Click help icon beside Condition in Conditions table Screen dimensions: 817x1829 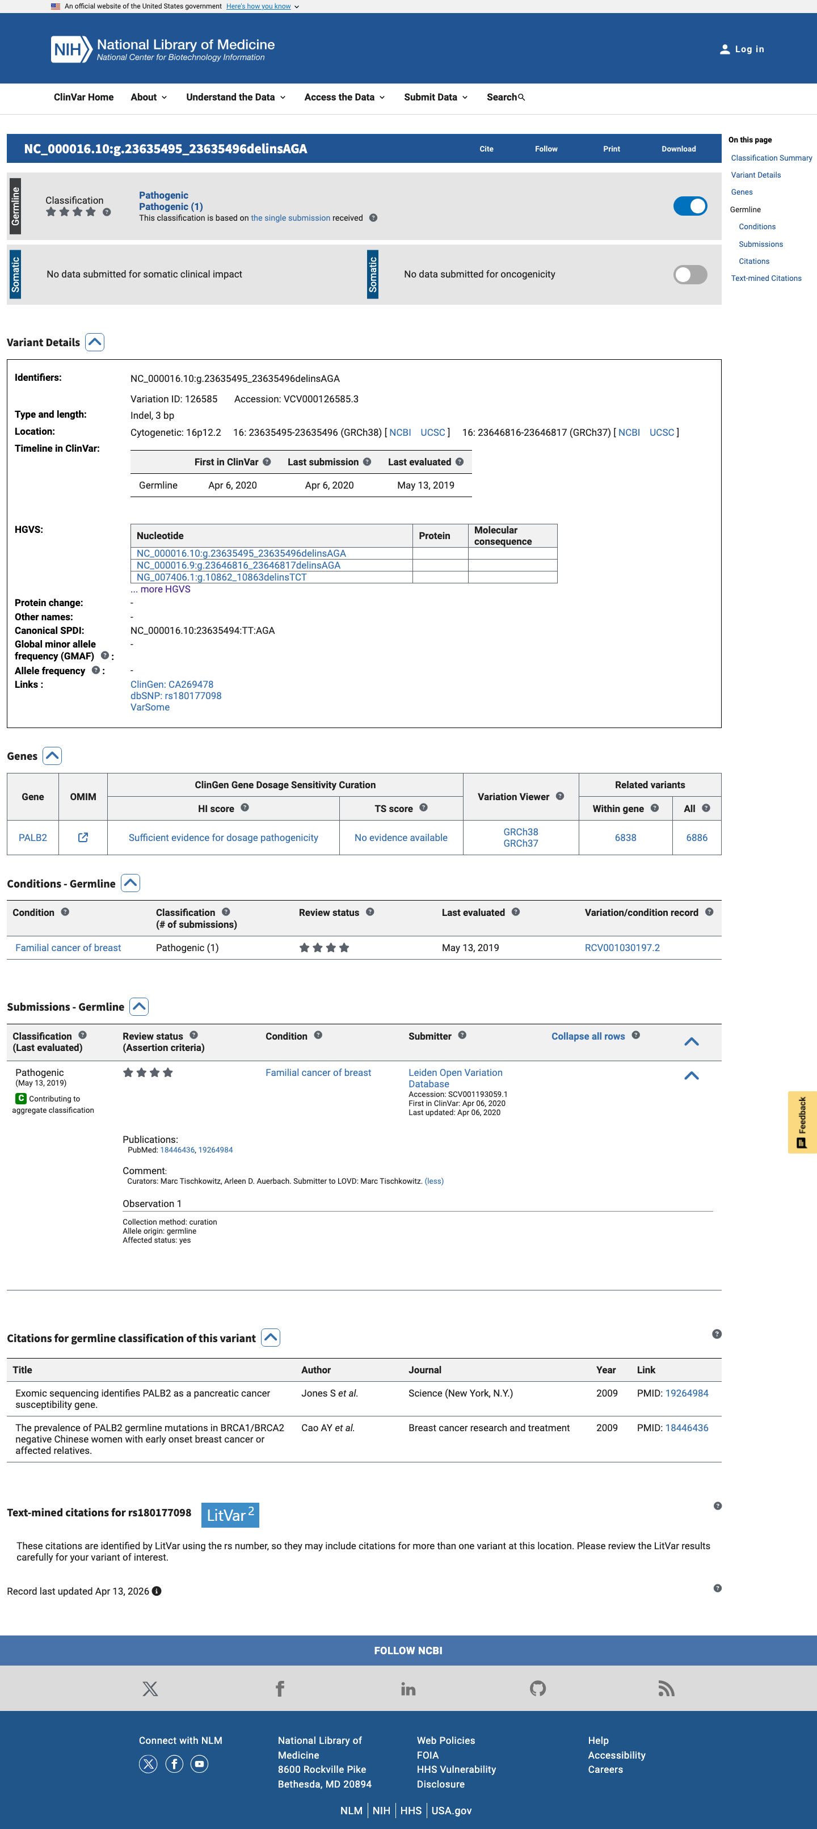coord(65,911)
